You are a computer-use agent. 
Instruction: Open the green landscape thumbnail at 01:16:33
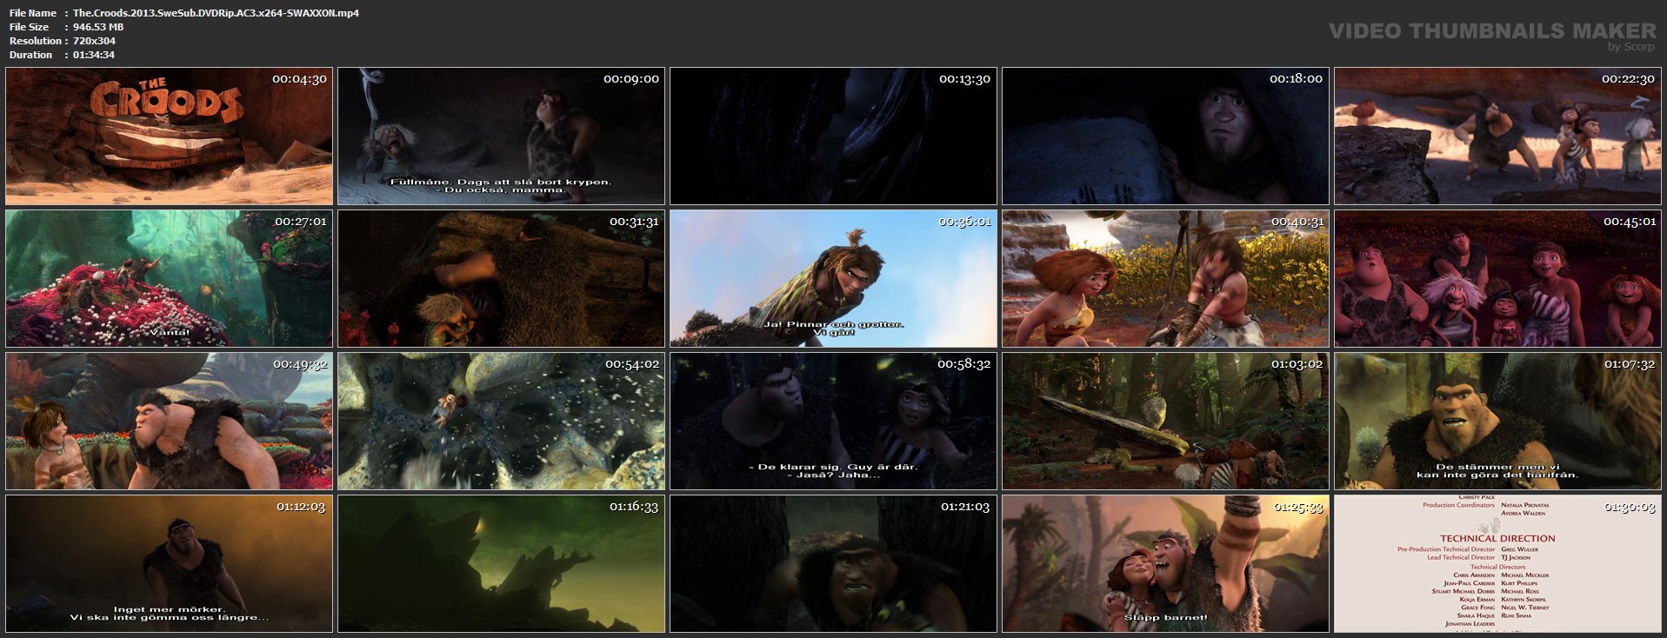(501, 564)
